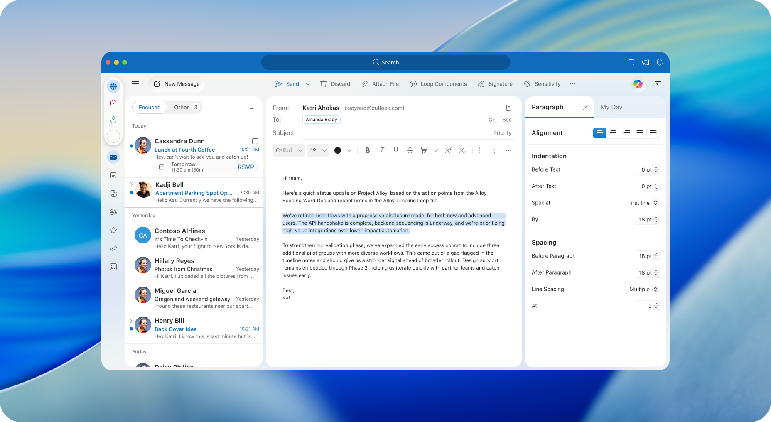Apply subscript formatting
Image resolution: width=771 pixels, height=422 pixels.
[x=462, y=150]
